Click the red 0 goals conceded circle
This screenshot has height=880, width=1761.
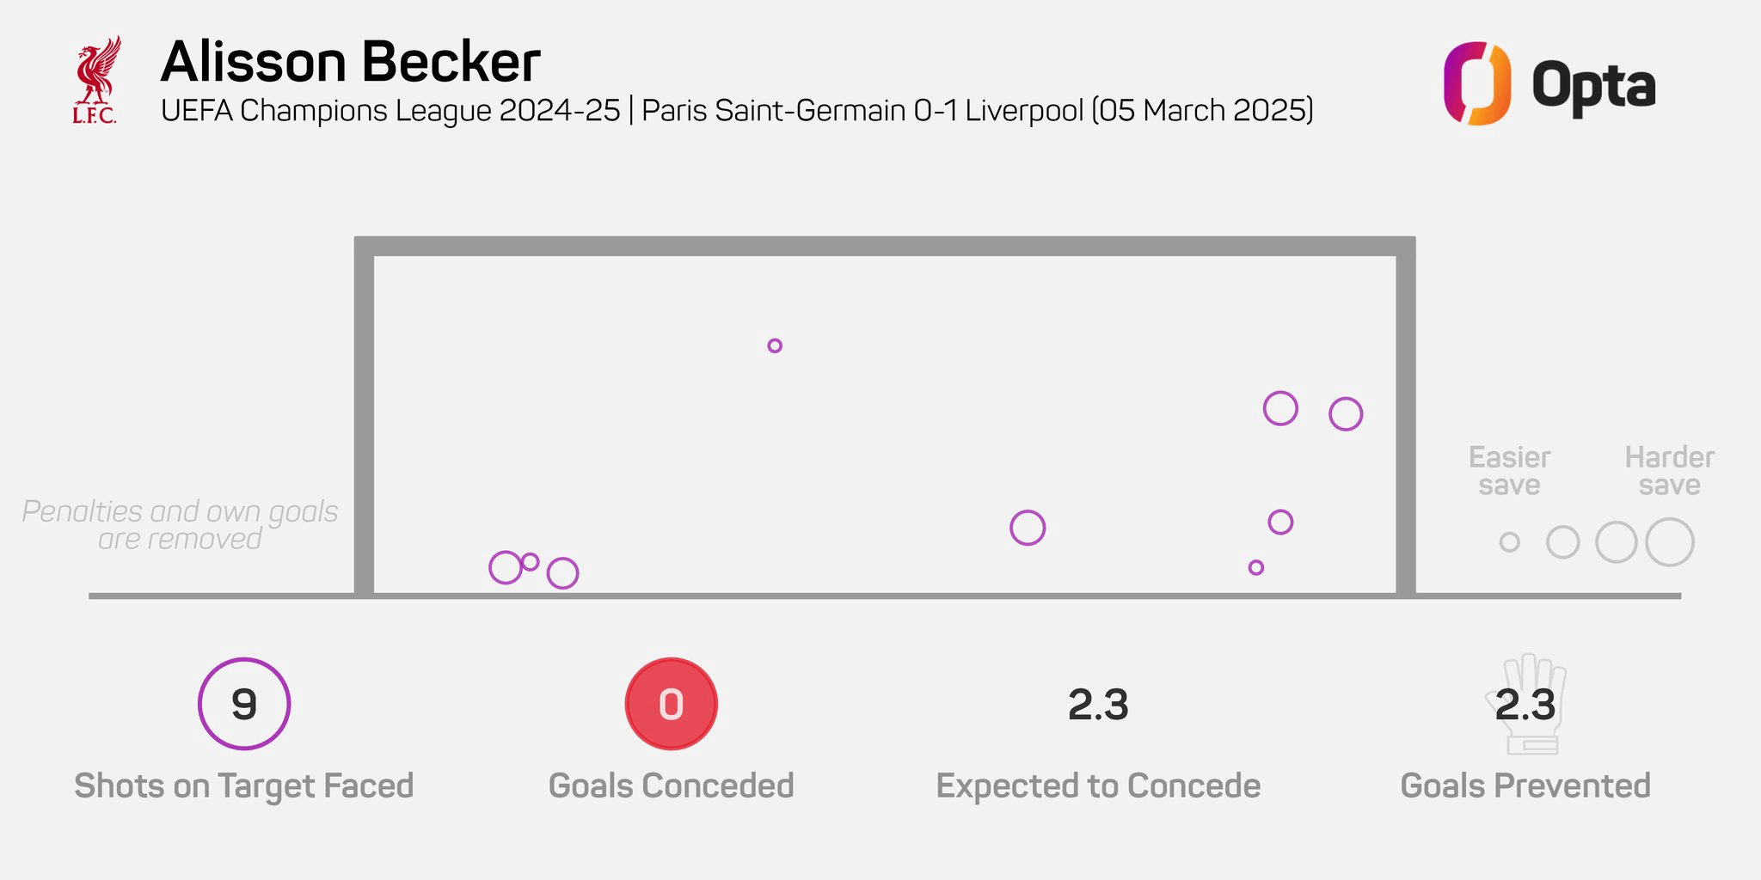(x=671, y=704)
